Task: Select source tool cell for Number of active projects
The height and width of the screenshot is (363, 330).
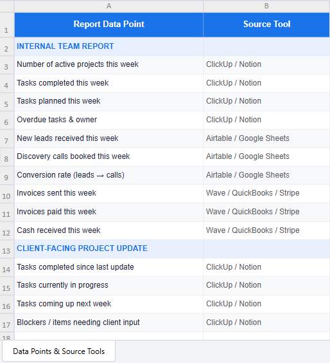Action: click(266, 65)
